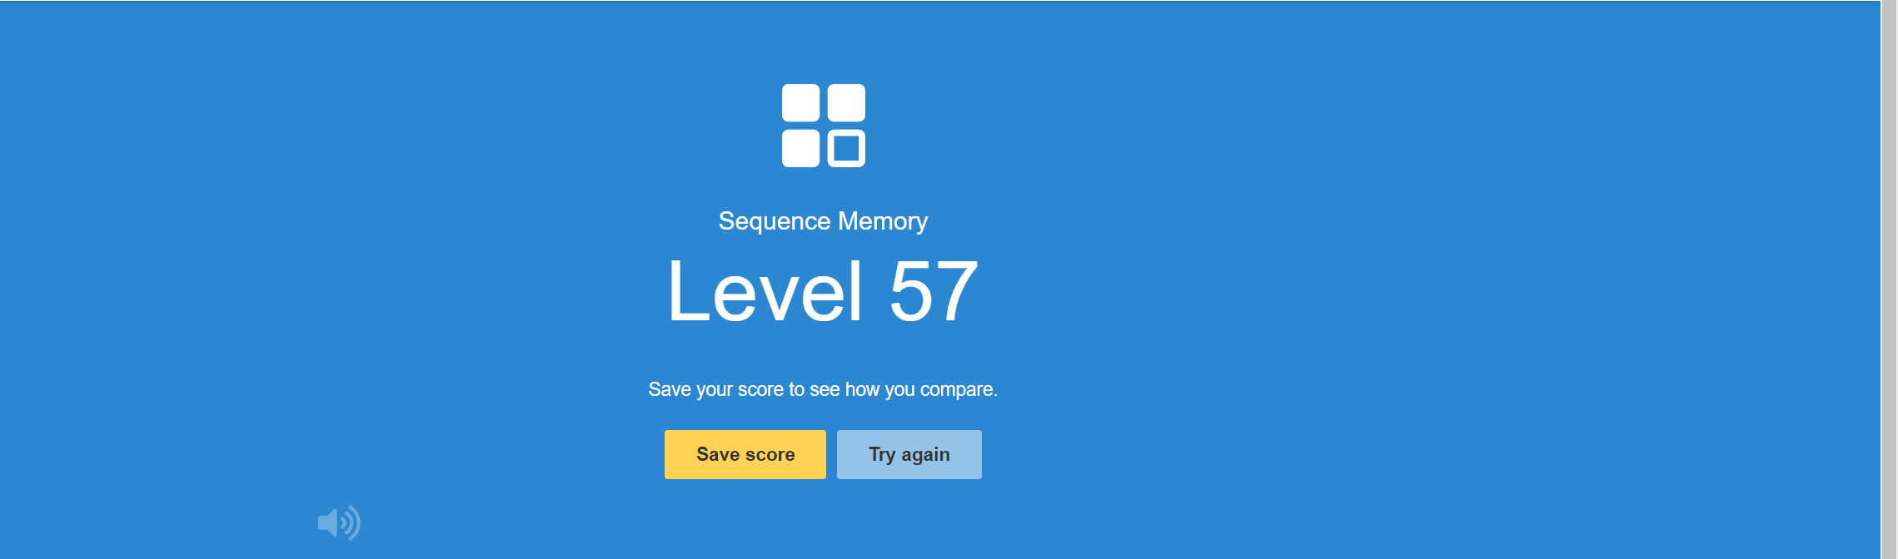
Task: Click the sound waves on the volume icon
Action: (351, 522)
